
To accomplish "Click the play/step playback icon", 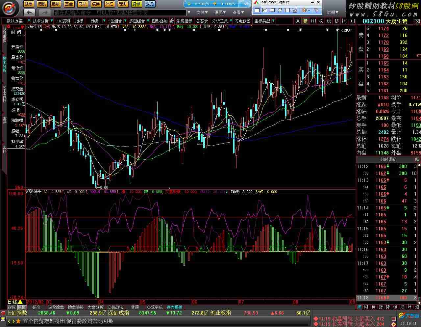I will click(x=352, y=21).
